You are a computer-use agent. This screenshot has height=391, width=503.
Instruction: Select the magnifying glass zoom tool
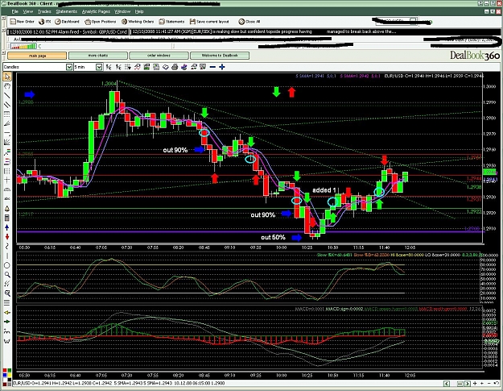[7, 275]
